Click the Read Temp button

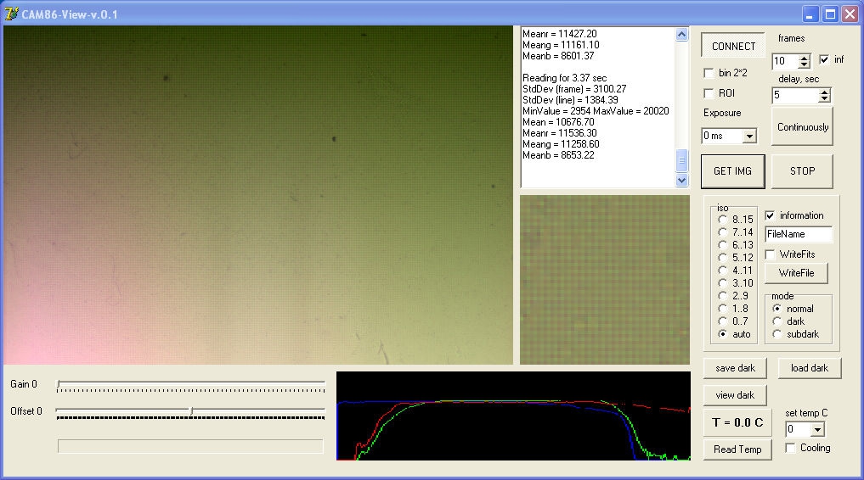(x=737, y=449)
